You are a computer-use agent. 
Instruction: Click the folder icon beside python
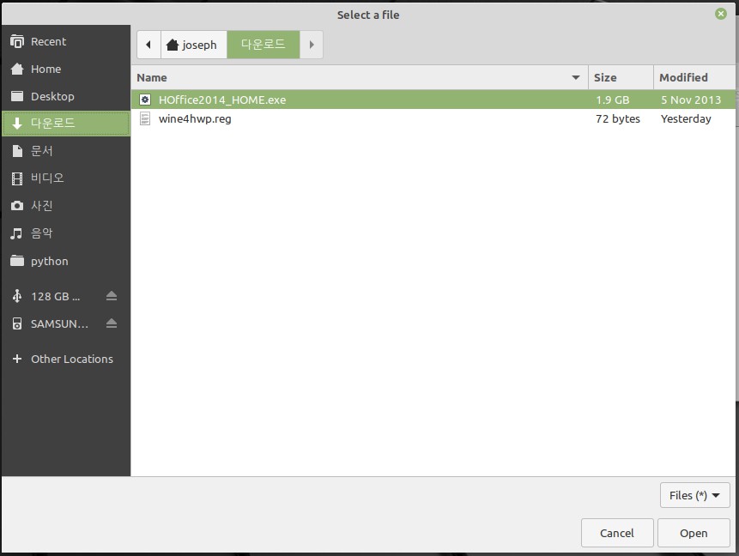17,261
